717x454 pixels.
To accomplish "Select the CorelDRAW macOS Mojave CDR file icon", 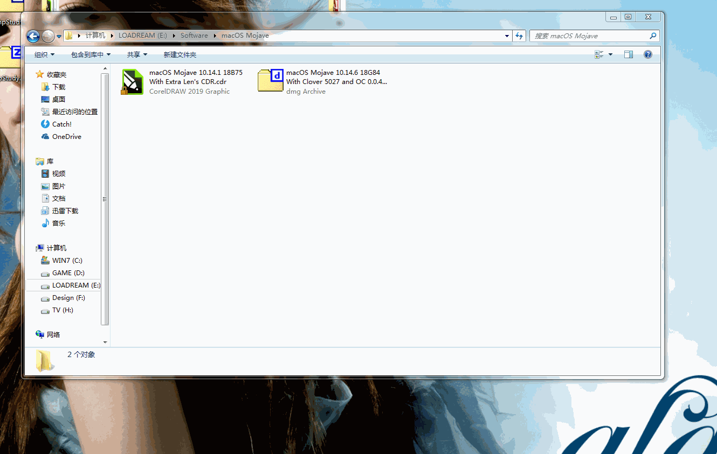I will coord(132,82).
